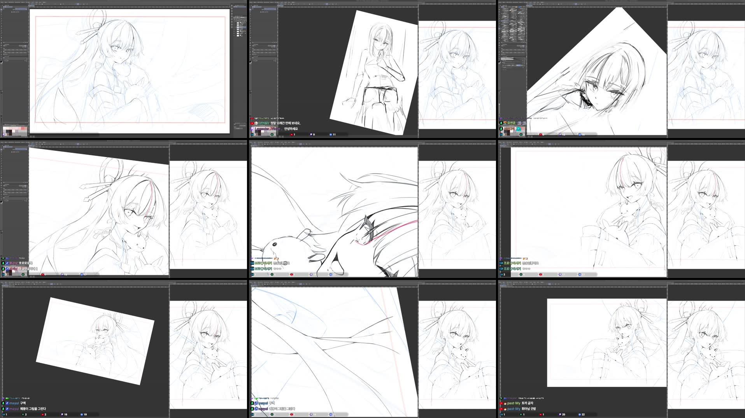Click zoomed blue guideline canvas
745x418 pixels.
(334, 352)
